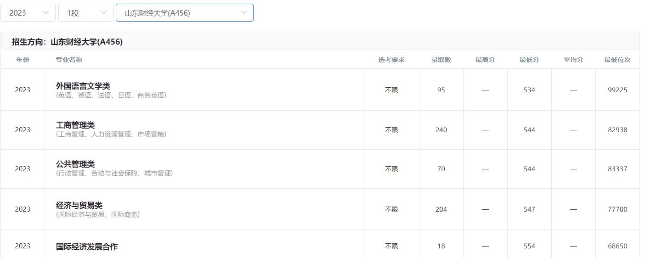Click the chevron arrow in year selector

click(46, 13)
